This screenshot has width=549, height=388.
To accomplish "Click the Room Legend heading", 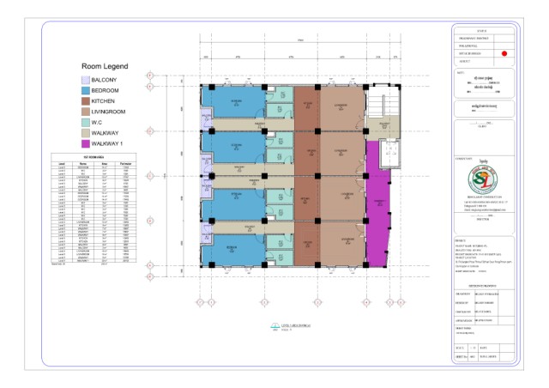I will point(105,66).
